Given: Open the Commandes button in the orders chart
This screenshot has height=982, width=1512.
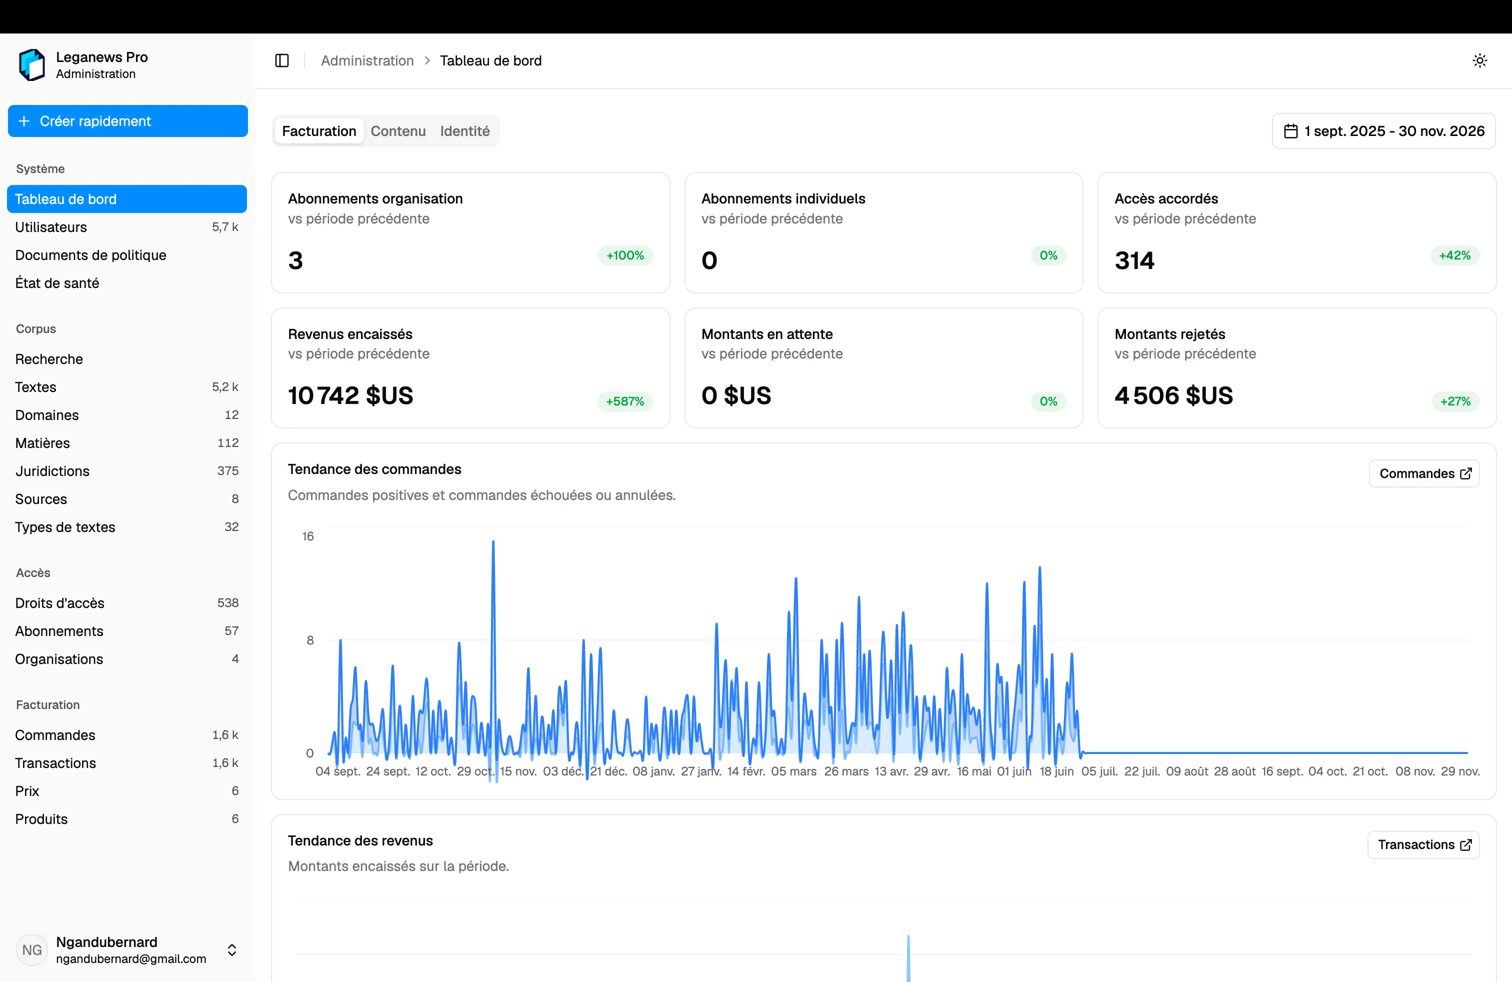Looking at the screenshot, I should click(1424, 473).
